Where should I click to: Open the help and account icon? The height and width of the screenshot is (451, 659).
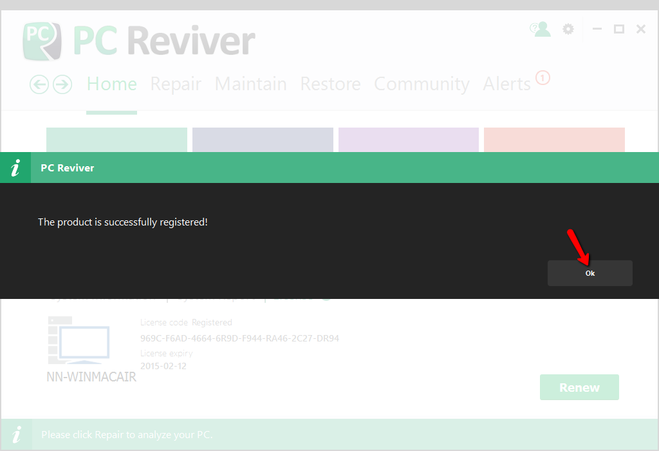[540, 29]
